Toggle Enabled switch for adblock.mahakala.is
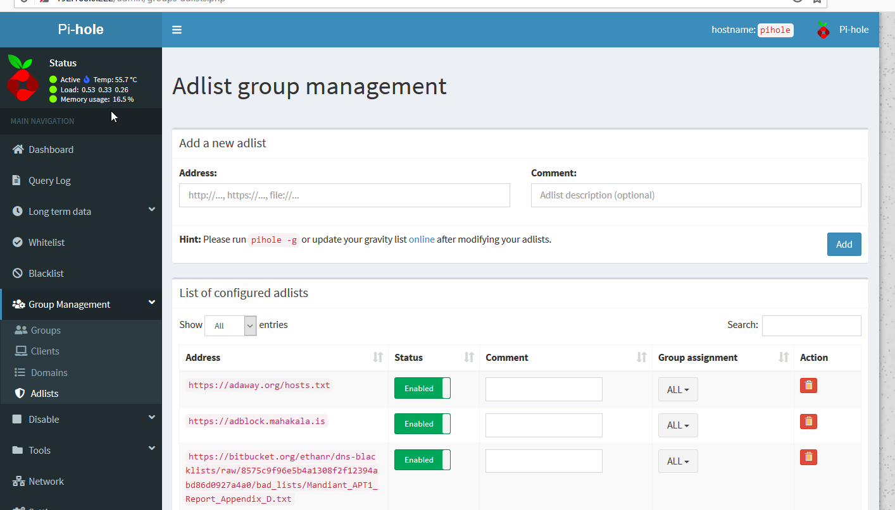The height and width of the screenshot is (510, 895). [422, 424]
